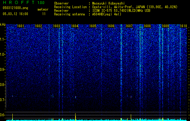
Task: Click the meteor echo spot just after 1607
Action: coord(131,97)
